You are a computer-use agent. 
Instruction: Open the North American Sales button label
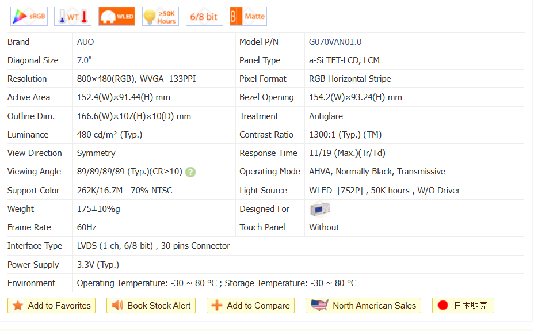[x=374, y=306]
